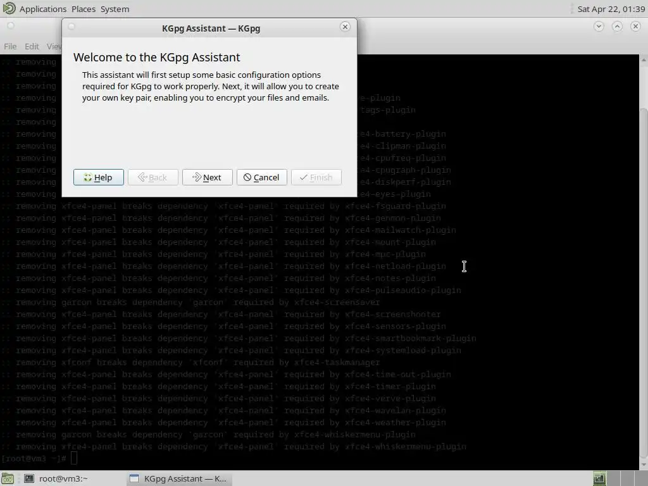
Task: Click the xfce4-smartbookmark-plugin line in terminal
Action: (239, 339)
